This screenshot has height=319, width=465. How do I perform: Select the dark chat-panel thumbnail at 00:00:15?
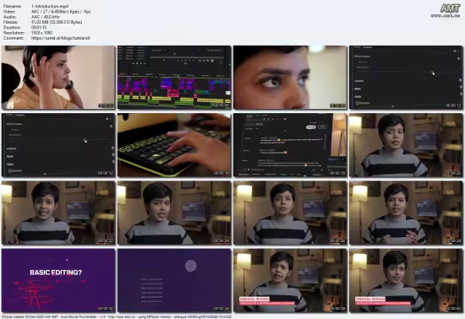290,145
